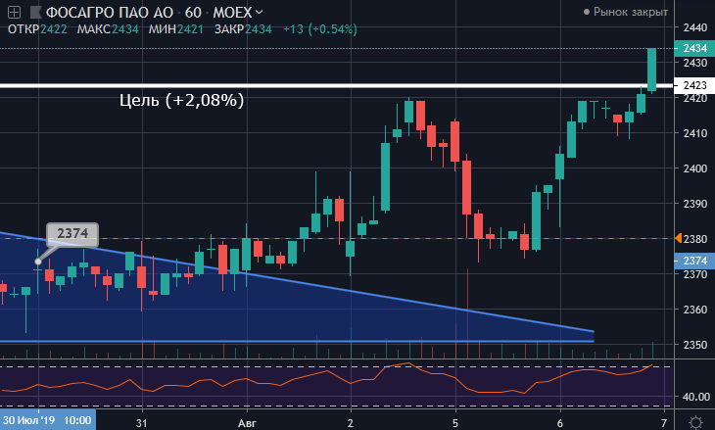The width and height of the screenshot is (715, 430).
Task: Click the orange 2380 alert arrow marker
Action: point(678,238)
